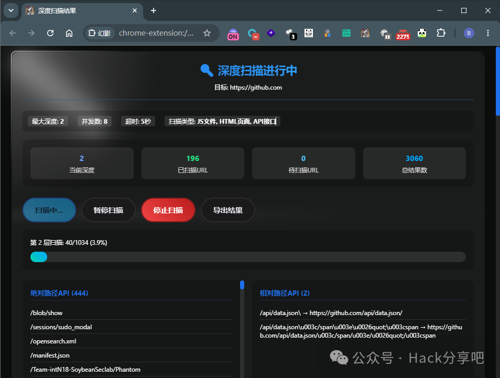500x378 pixels.
Task: Open the black-and-white face extension icon
Action: [309, 33]
